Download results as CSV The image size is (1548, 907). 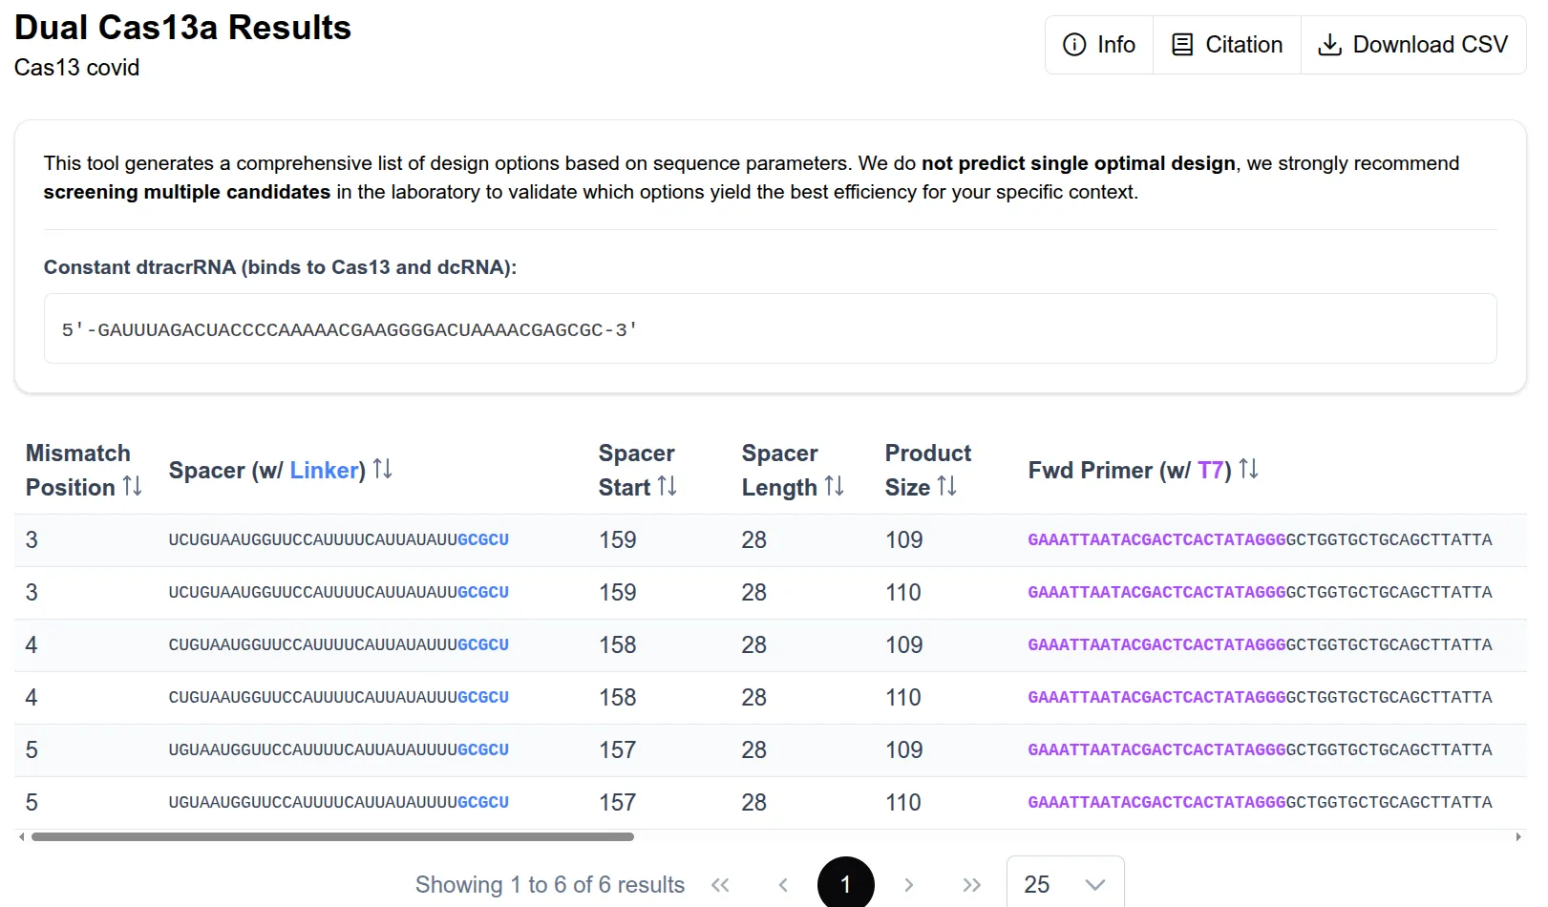pyautogui.click(x=1413, y=45)
